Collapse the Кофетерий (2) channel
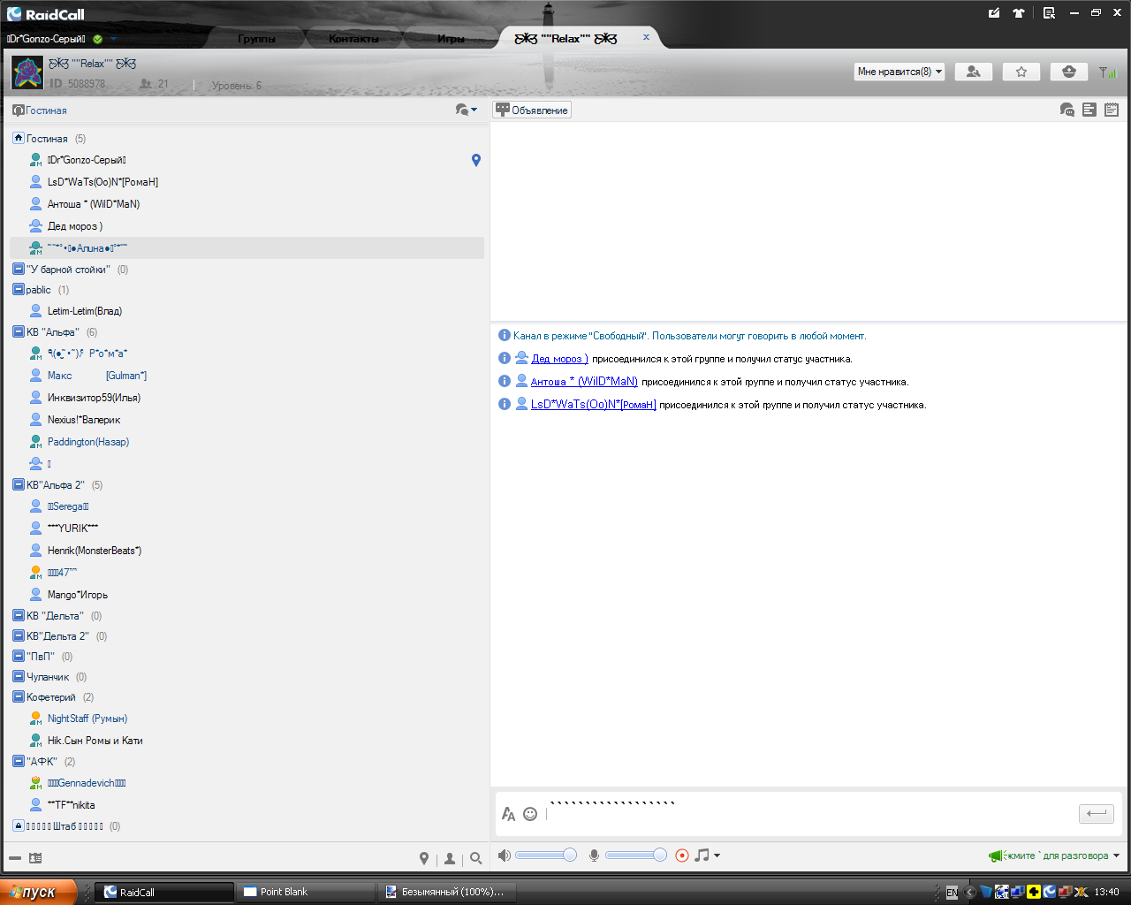Viewport: 1131px width, 905px height. tap(19, 697)
